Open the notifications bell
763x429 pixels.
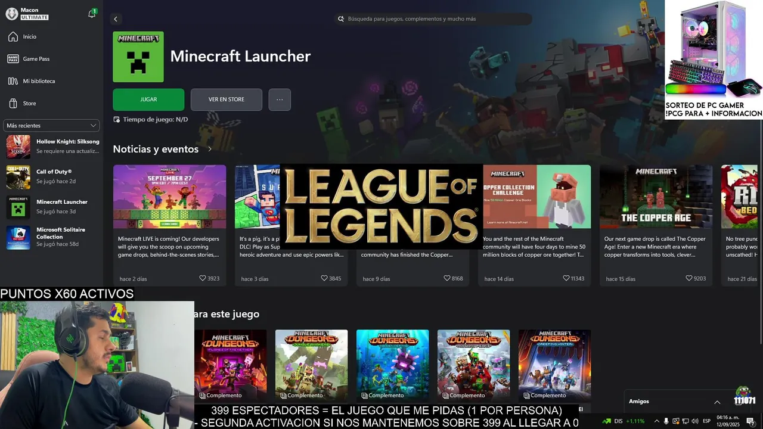click(x=92, y=14)
